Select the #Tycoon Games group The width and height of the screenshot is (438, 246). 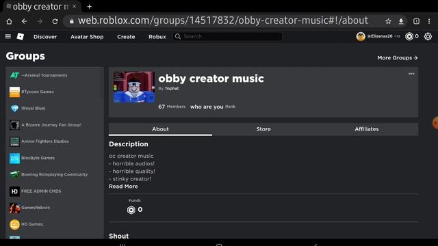tap(55, 92)
